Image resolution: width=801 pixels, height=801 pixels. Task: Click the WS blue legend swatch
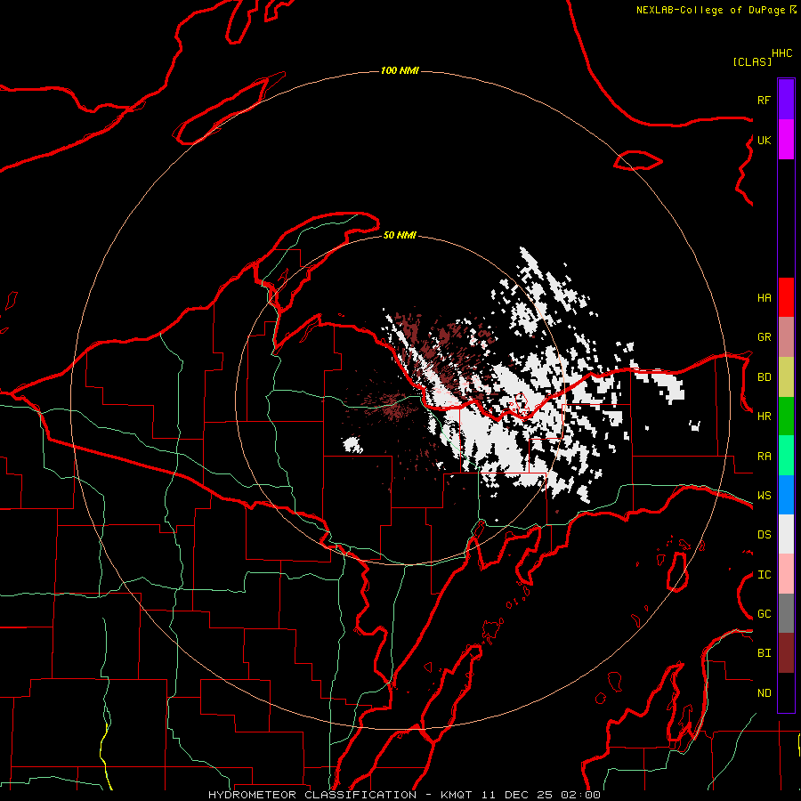[x=786, y=495]
